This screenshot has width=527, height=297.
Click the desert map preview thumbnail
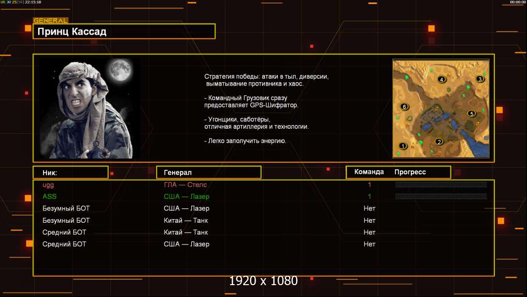tap(441, 108)
